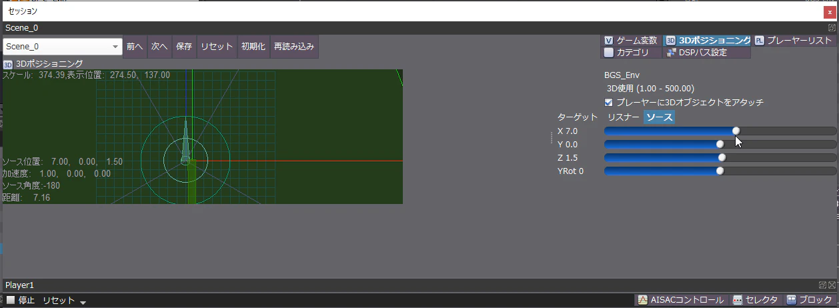Click the Z 1.5 slider handle
839x308 pixels.
click(722, 157)
